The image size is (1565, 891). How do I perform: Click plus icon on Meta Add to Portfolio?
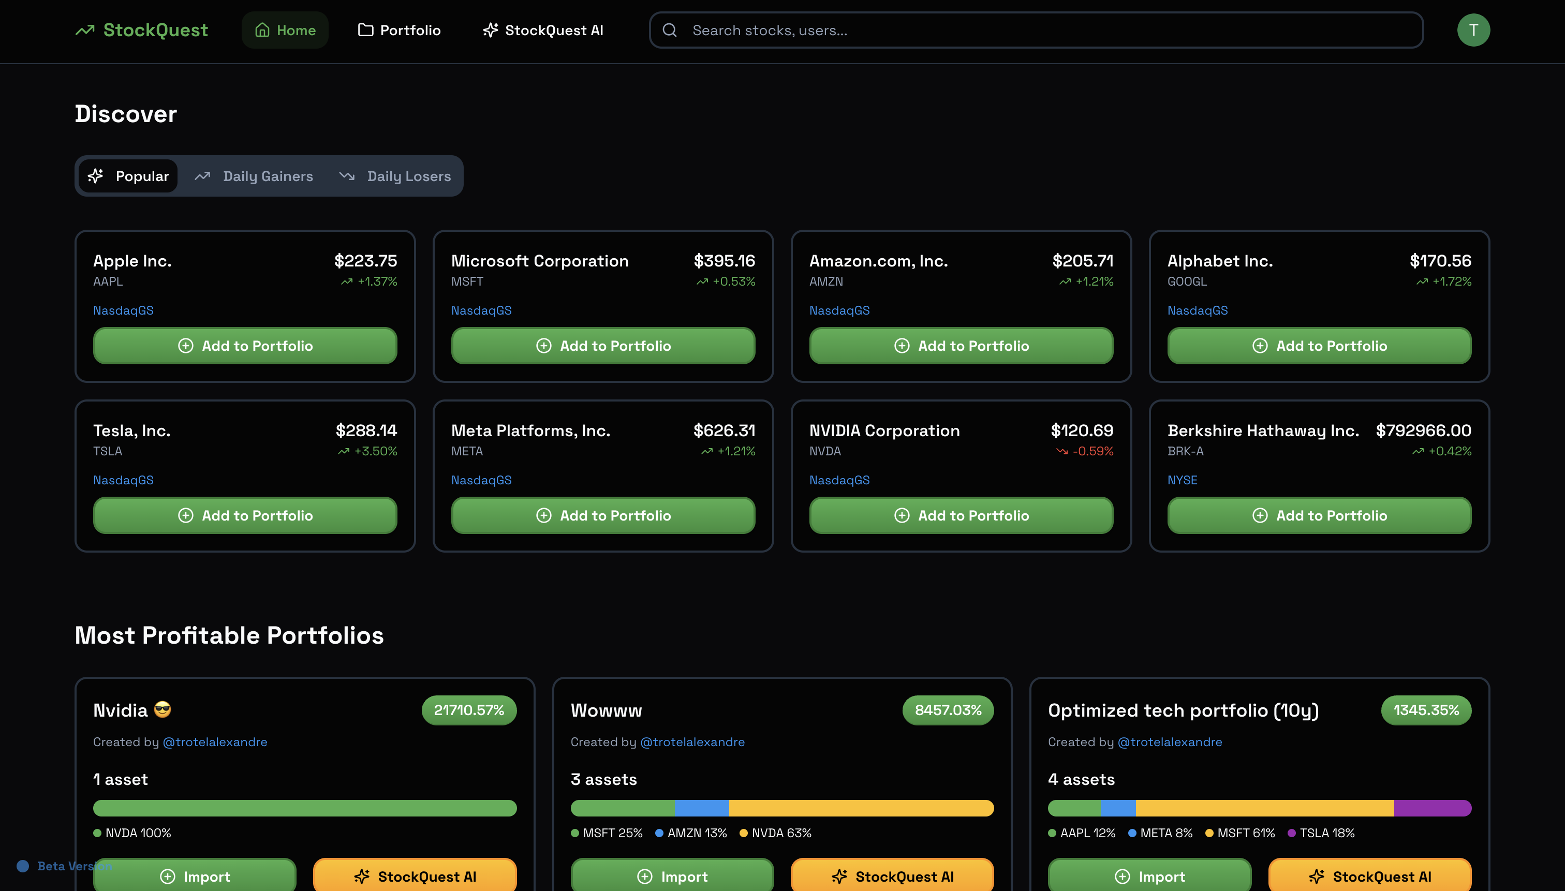coord(543,515)
